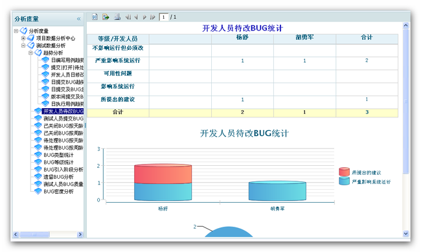Go to the last report page

152,17
